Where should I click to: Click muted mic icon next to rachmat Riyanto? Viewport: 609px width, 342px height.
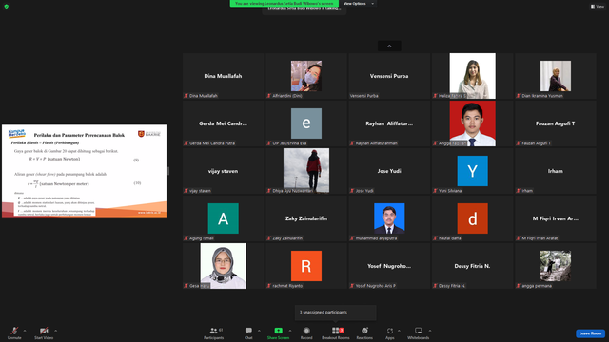269,286
